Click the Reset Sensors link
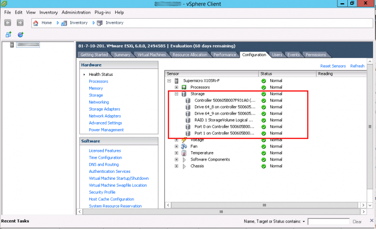Viewport: 376px width, 229px height. tap(333, 66)
